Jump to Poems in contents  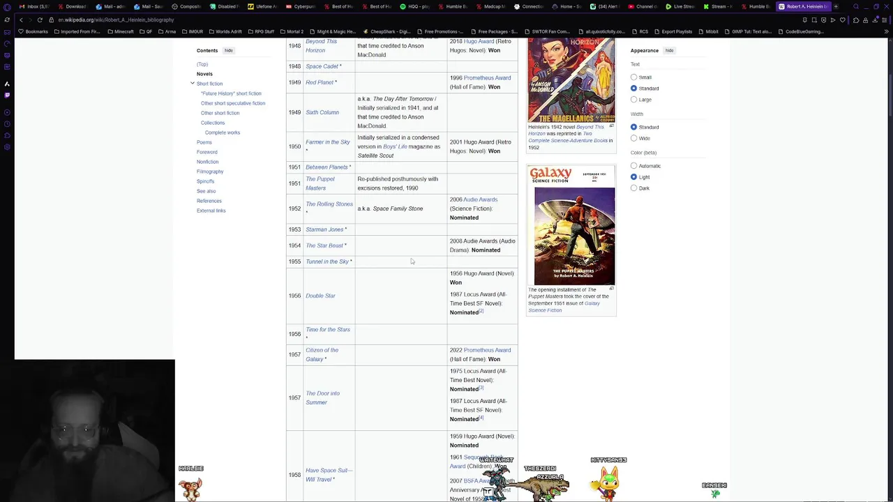(x=204, y=142)
